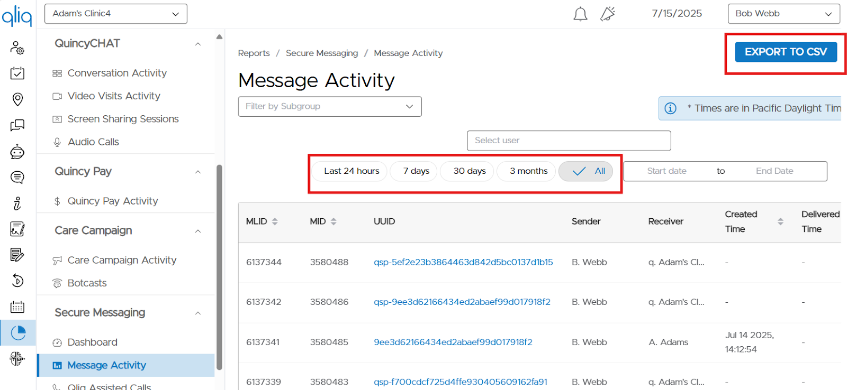Open the info sidebar icon
This screenshot has width=847, height=390.
point(17,203)
